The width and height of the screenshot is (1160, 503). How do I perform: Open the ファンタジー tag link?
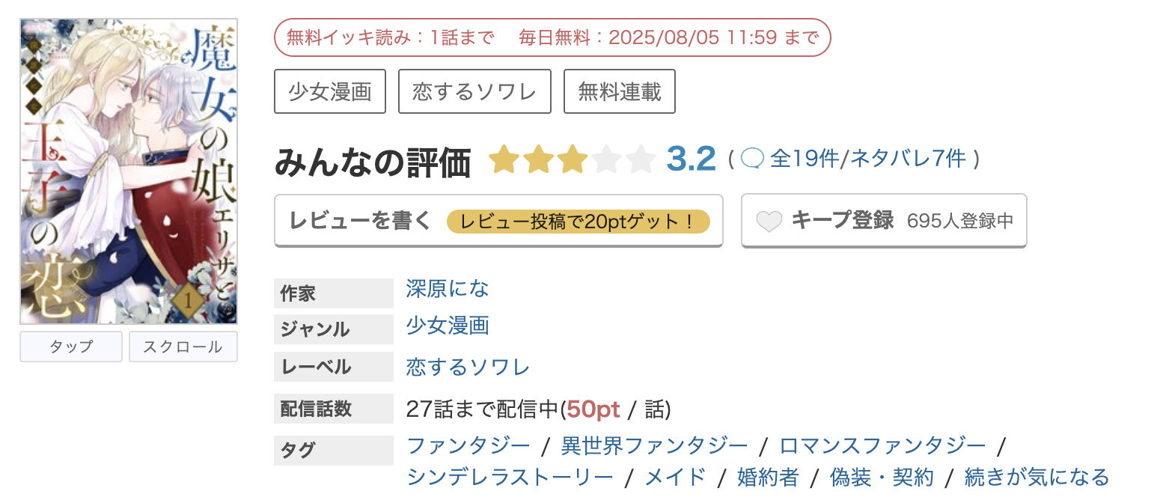468,446
